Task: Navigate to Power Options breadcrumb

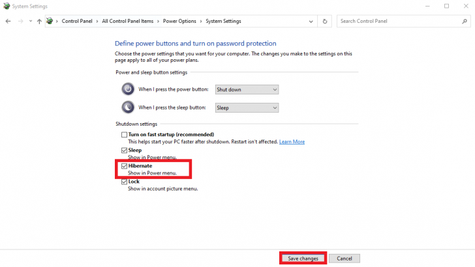Action: click(x=179, y=21)
